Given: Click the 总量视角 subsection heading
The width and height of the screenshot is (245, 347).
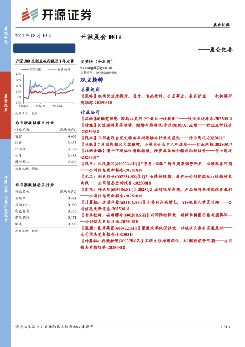Looking at the screenshot, I should click(90, 89).
